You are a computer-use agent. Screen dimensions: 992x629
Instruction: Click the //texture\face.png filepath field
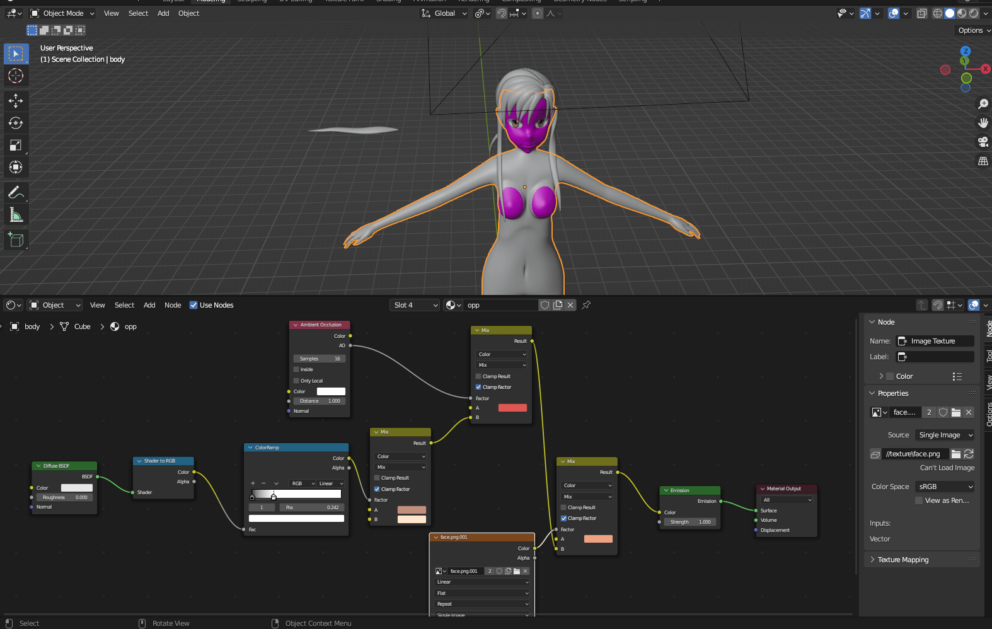click(914, 454)
